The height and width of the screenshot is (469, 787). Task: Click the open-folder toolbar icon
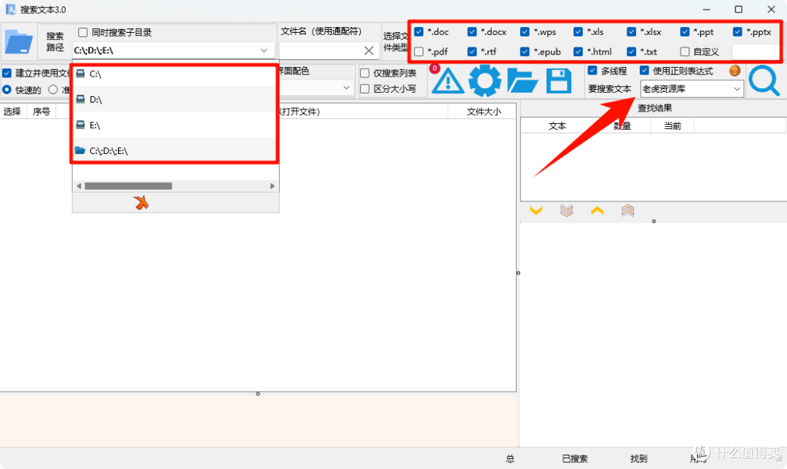click(522, 81)
